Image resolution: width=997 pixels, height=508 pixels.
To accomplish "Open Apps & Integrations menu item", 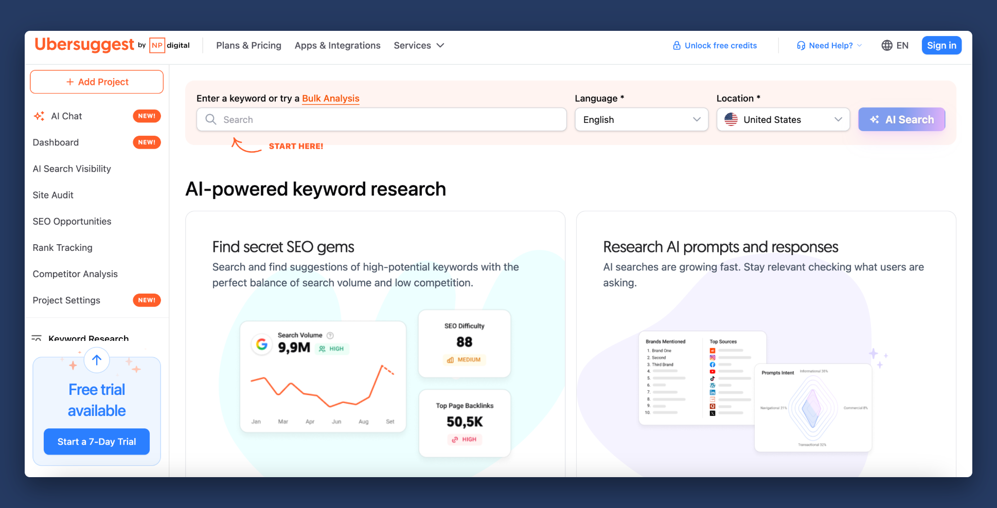I will pos(337,45).
